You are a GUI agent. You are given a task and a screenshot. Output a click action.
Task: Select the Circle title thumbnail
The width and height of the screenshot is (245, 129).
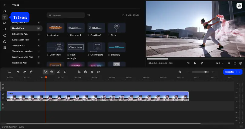click(x=117, y=28)
